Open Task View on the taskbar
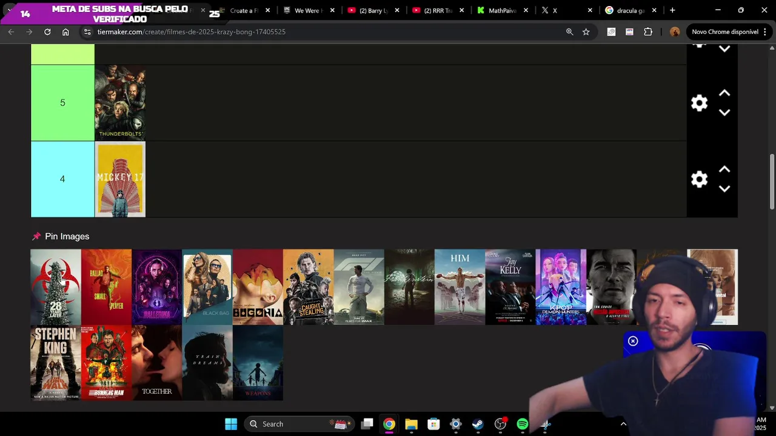Screen dimensions: 776x436 [367, 424]
